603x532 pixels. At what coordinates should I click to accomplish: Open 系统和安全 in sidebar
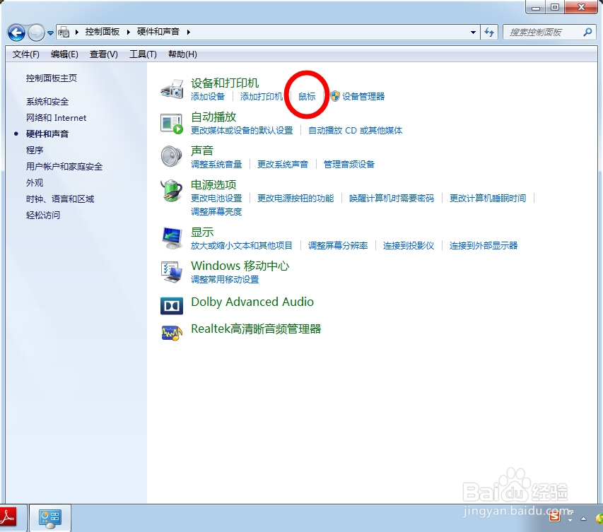[x=47, y=102]
